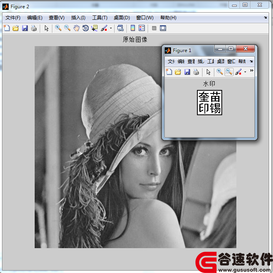The width and height of the screenshot is (273, 273).
Task: Open 插入(I) menu in Figure 2
Action: click(x=78, y=18)
